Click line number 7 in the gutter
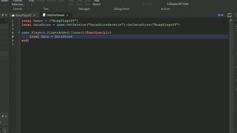 (x=13, y=45)
